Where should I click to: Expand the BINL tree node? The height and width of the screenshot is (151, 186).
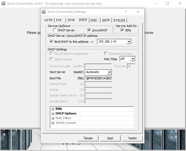[53, 109]
